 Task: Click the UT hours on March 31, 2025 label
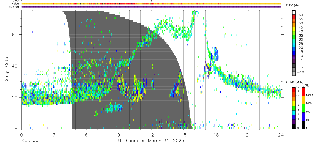[151, 141]
